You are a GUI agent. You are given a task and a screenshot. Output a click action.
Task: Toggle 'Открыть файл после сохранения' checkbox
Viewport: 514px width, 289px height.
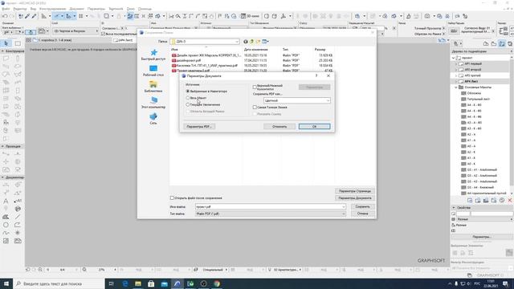(172, 198)
